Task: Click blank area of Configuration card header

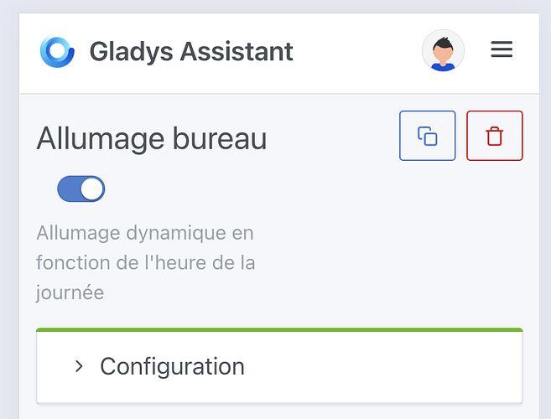Action: 377,366
